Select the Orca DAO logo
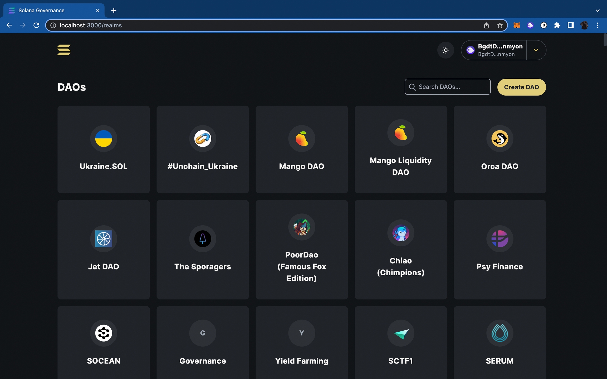The image size is (607, 379). tap(500, 138)
